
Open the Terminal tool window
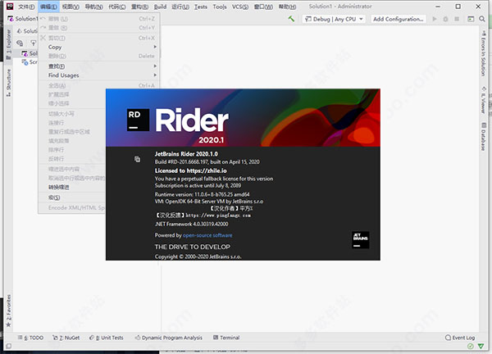[226, 338]
